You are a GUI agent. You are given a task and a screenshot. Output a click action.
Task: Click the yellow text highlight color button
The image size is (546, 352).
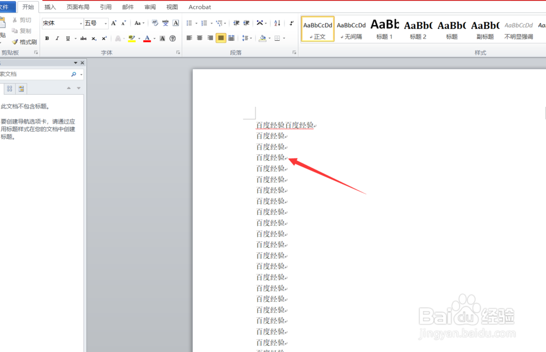tap(131, 38)
